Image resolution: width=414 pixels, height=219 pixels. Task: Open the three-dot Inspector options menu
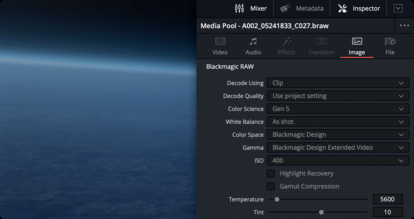point(404,26)
